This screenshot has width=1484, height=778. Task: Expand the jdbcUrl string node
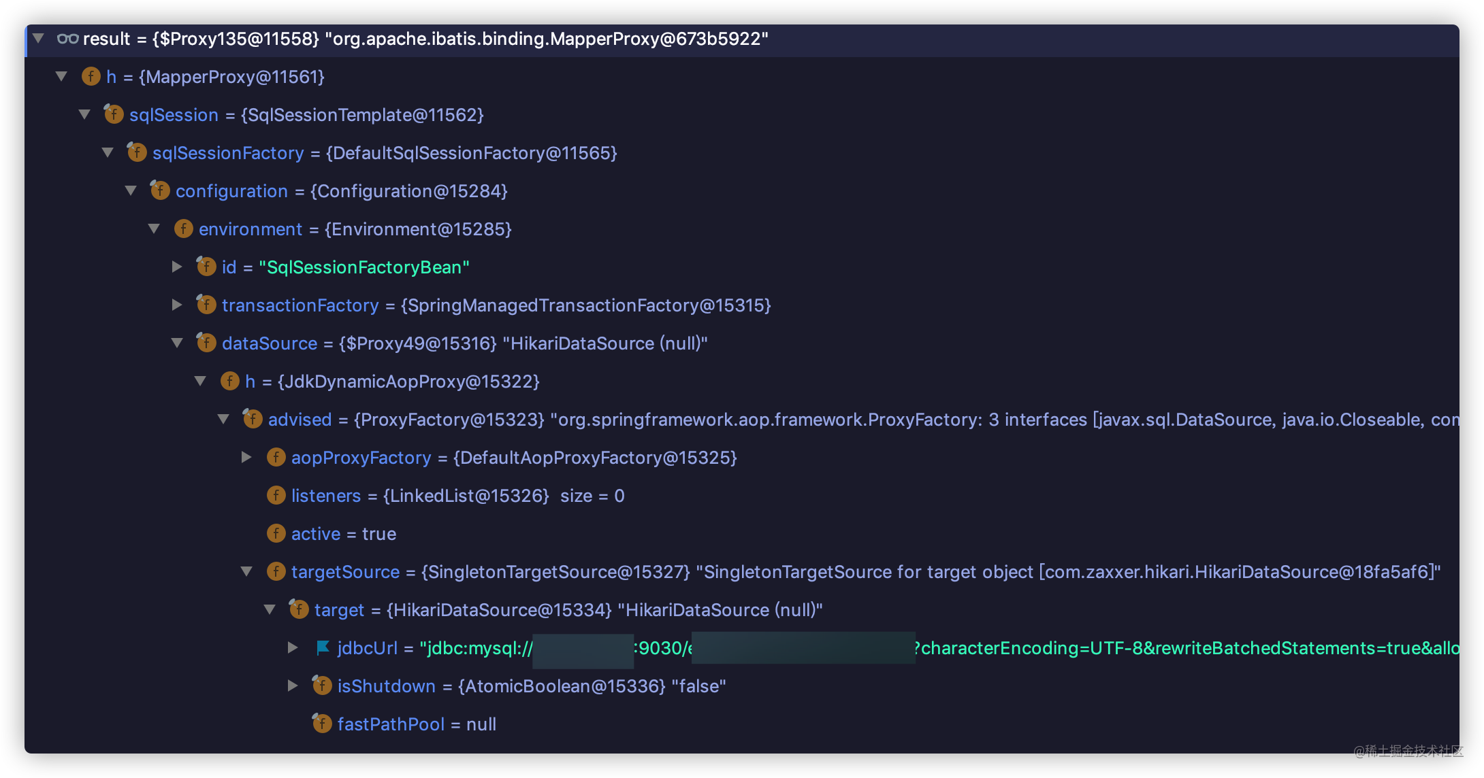tap(293, 647)
